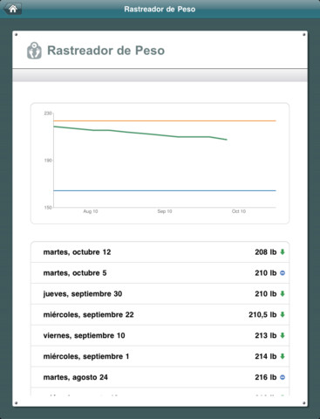Click the orange starting weight line

pos(165,120)
